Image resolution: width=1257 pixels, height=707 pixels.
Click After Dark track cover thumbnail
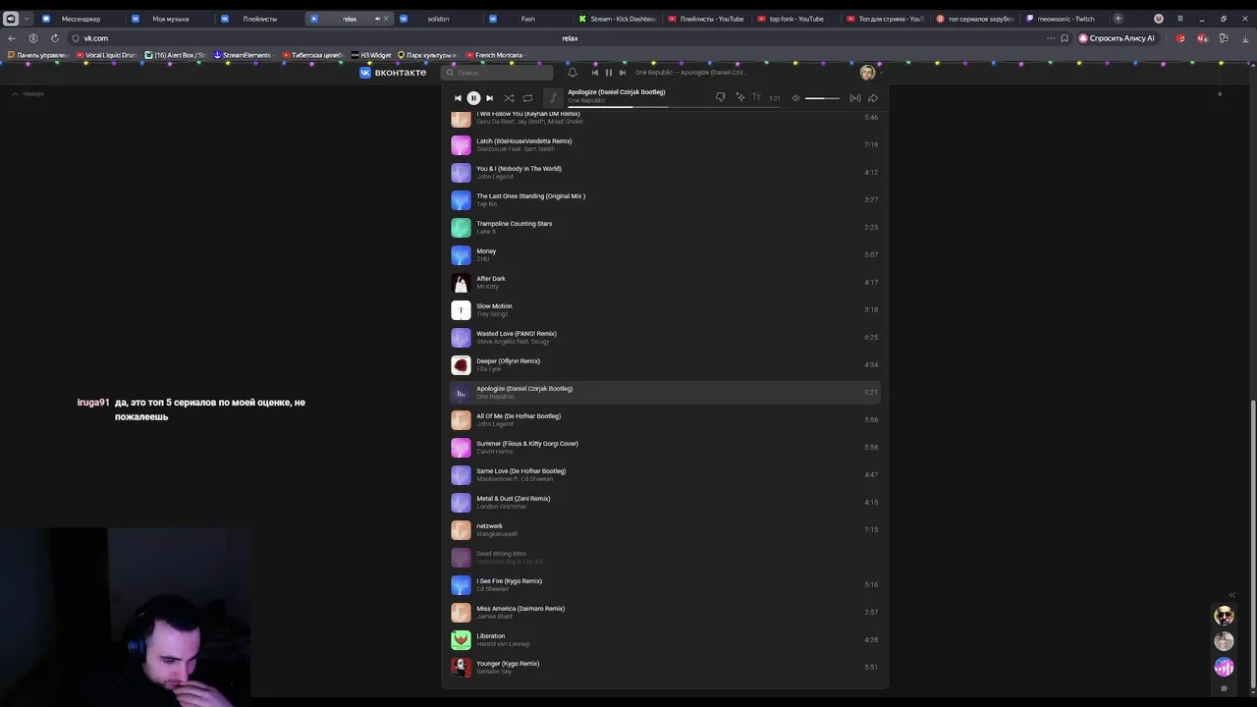[461, 283]
